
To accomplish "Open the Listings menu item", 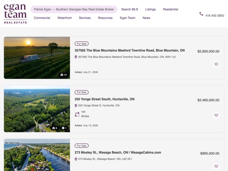I will point(151,9).
